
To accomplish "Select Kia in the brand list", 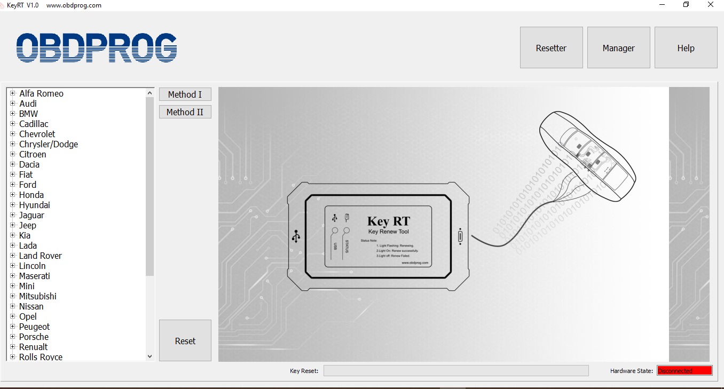I will pos(25,235).
